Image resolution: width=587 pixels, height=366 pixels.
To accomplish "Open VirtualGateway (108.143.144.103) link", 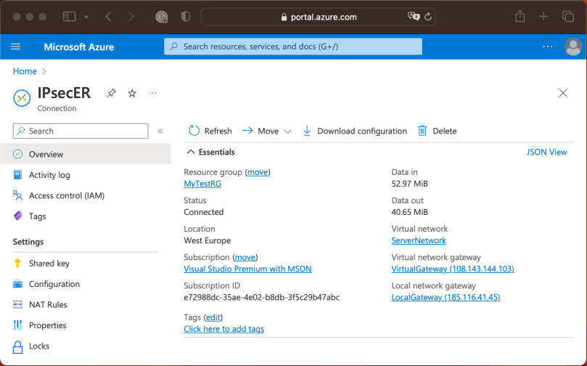I will point(452,269).
